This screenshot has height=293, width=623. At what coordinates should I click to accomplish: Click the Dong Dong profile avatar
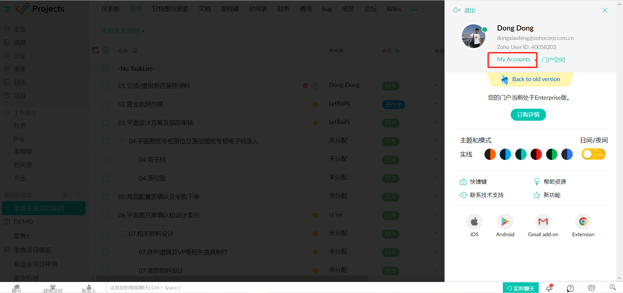pos(474,36)
